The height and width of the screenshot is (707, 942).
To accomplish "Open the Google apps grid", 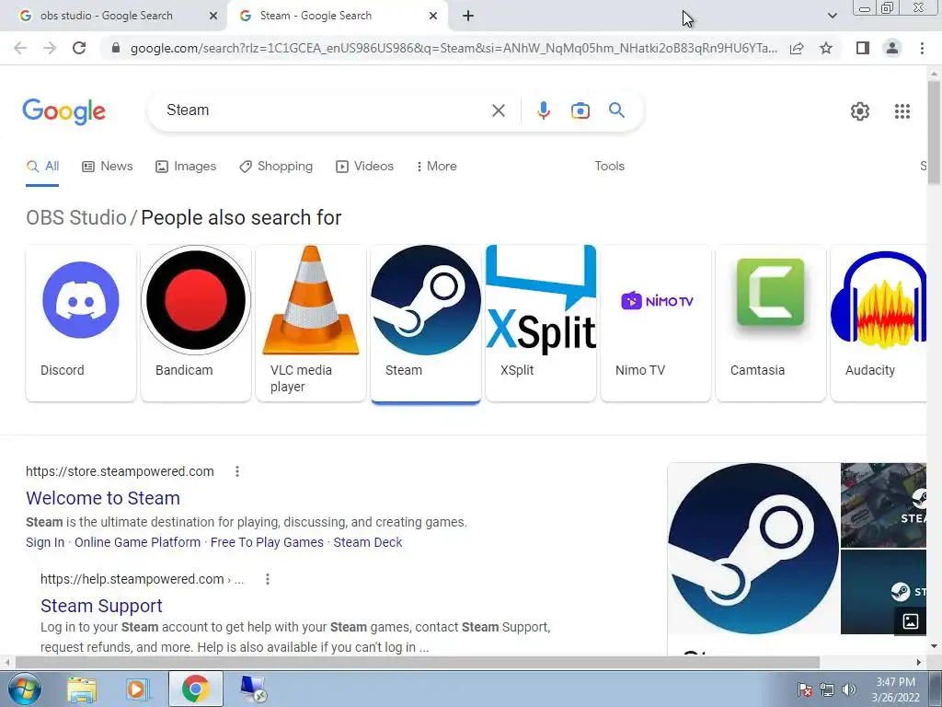I will (902, 111).
